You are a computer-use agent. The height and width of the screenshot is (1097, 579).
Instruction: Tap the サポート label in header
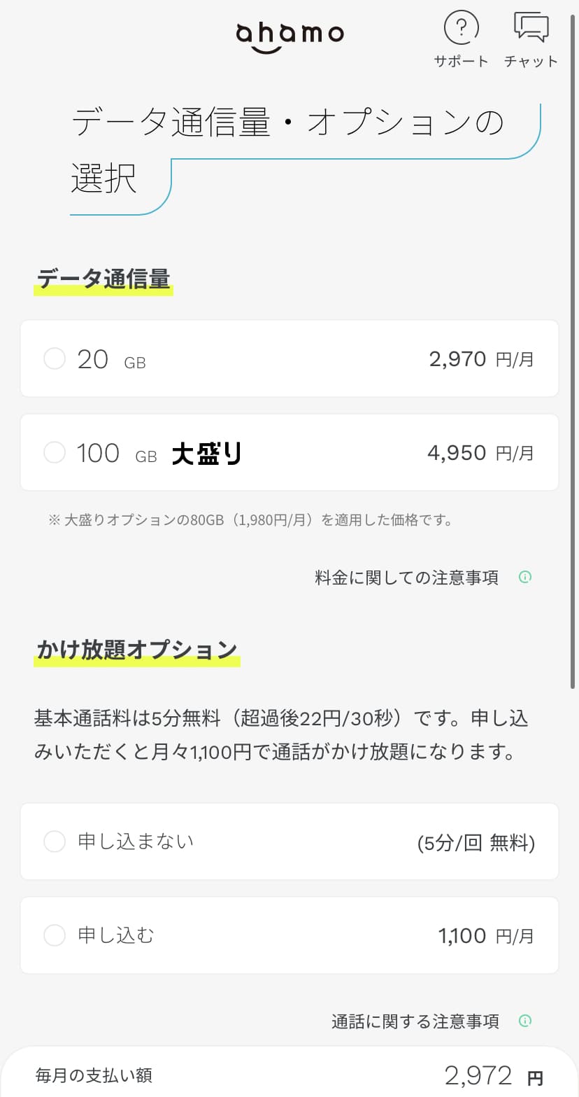point(461,61)
